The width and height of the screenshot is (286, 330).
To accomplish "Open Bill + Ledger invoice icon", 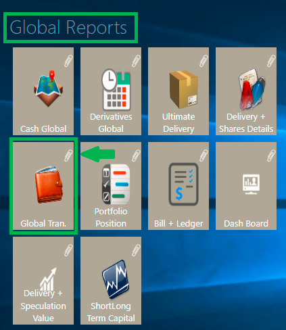I will click(x=183, y=184).
